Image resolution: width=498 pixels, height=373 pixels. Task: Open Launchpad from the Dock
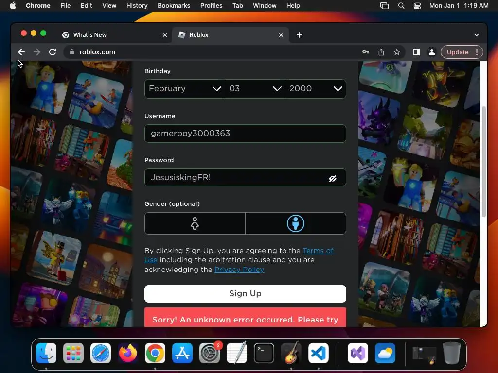[73, 353]
